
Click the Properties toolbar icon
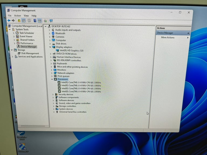(x=29, y=21)
